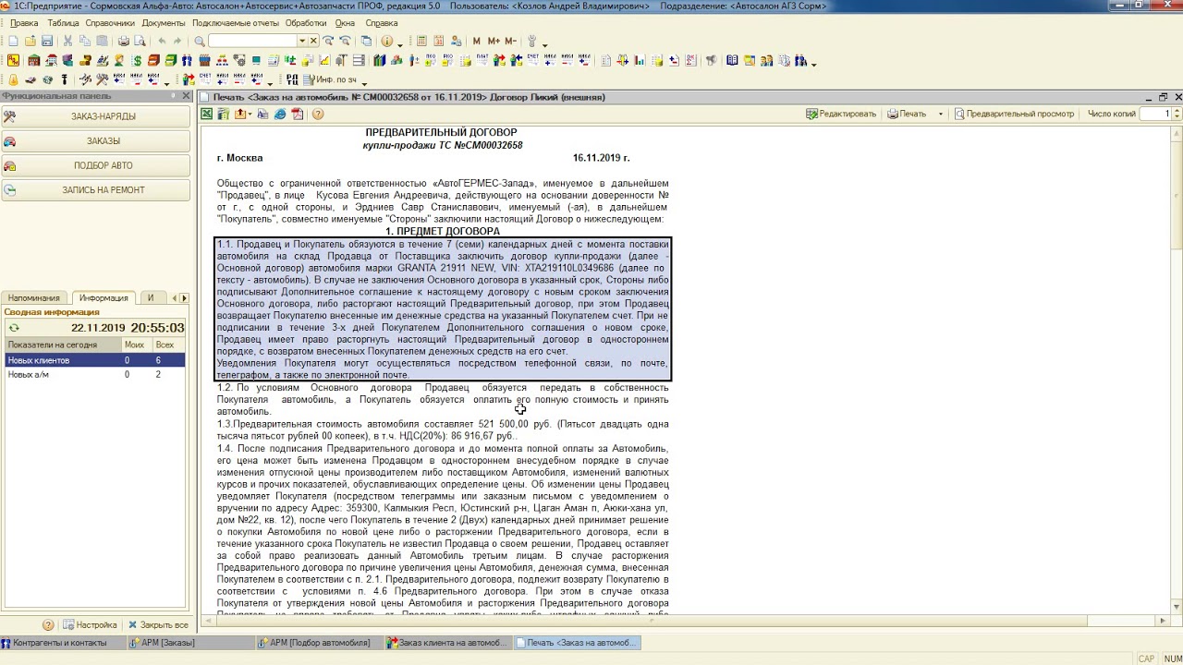Click the help question mark in print window

click(318, 114)
